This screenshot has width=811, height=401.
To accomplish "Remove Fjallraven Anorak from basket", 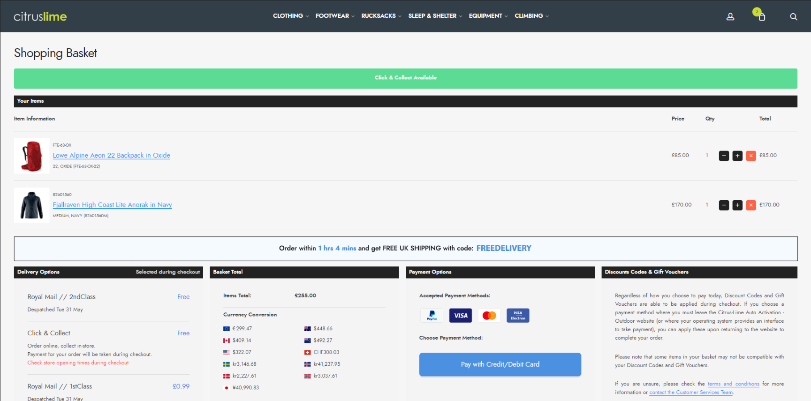I will click(x=751, y=205).
